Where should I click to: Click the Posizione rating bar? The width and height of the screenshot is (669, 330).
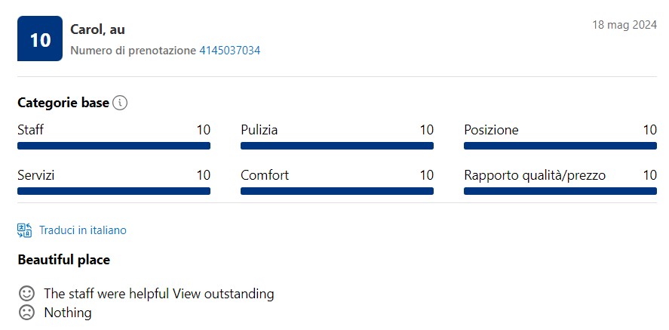(x=560, y=146)
